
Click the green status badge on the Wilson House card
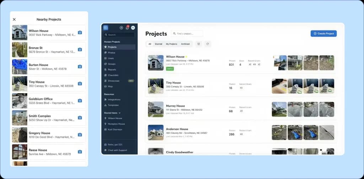click(x=170, y=69)
